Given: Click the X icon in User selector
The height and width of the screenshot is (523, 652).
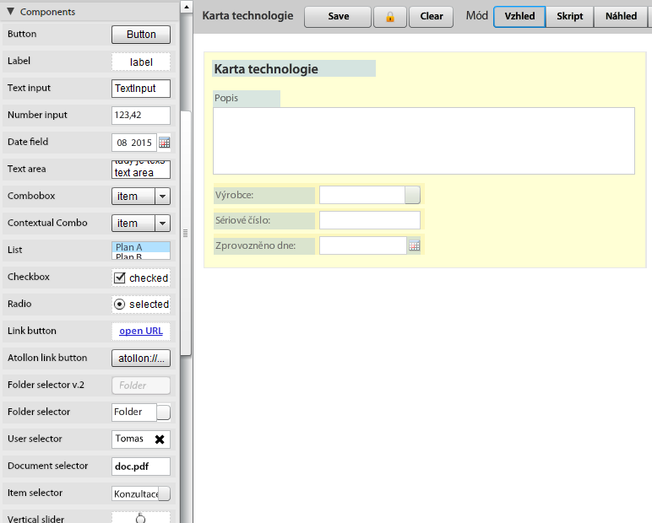Looking at the screenshot, I should coord(160,439).
